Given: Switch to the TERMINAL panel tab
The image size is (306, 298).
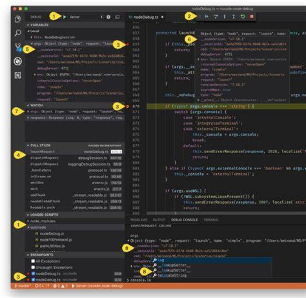Looking at the screenshot, I should pos(211,220).
